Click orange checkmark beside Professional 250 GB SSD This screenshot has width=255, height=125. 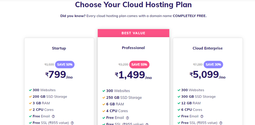click(104, 97)
